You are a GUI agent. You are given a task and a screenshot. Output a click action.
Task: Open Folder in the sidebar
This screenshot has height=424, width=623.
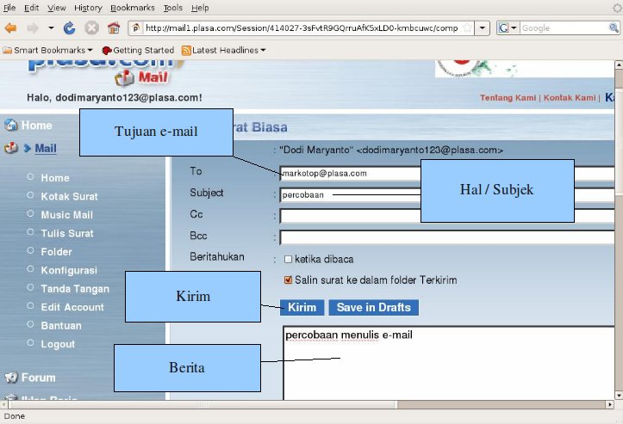pyautogui.click(x=56, y=252)
